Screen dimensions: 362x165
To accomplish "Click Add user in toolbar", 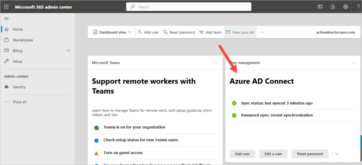I will coord(148,32).
